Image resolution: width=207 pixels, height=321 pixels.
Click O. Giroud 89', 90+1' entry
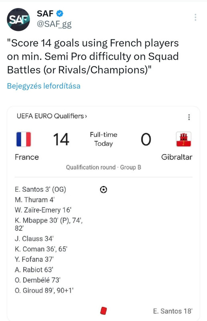coord(44,290)
